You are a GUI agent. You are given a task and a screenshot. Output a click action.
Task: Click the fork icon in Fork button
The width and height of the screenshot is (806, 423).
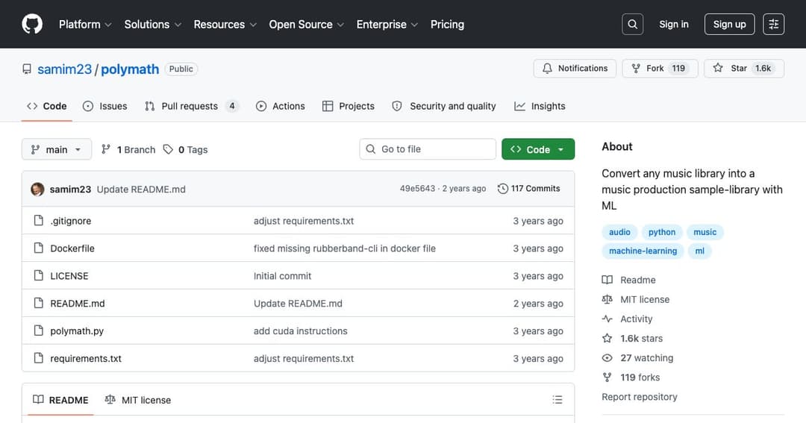pyautogui.click(x=636, y=69)
